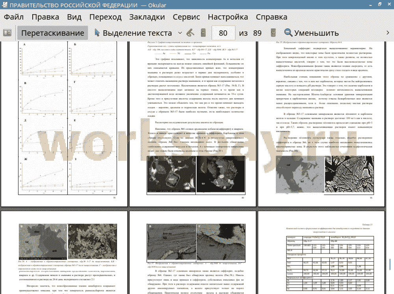Show hidden toolbar items via overflow chevron

pos(388,33)
